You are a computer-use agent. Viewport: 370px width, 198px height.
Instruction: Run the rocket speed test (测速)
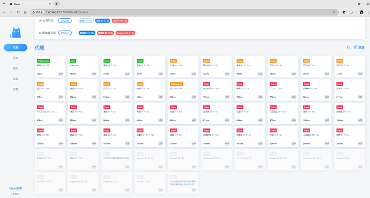[359, 47]
